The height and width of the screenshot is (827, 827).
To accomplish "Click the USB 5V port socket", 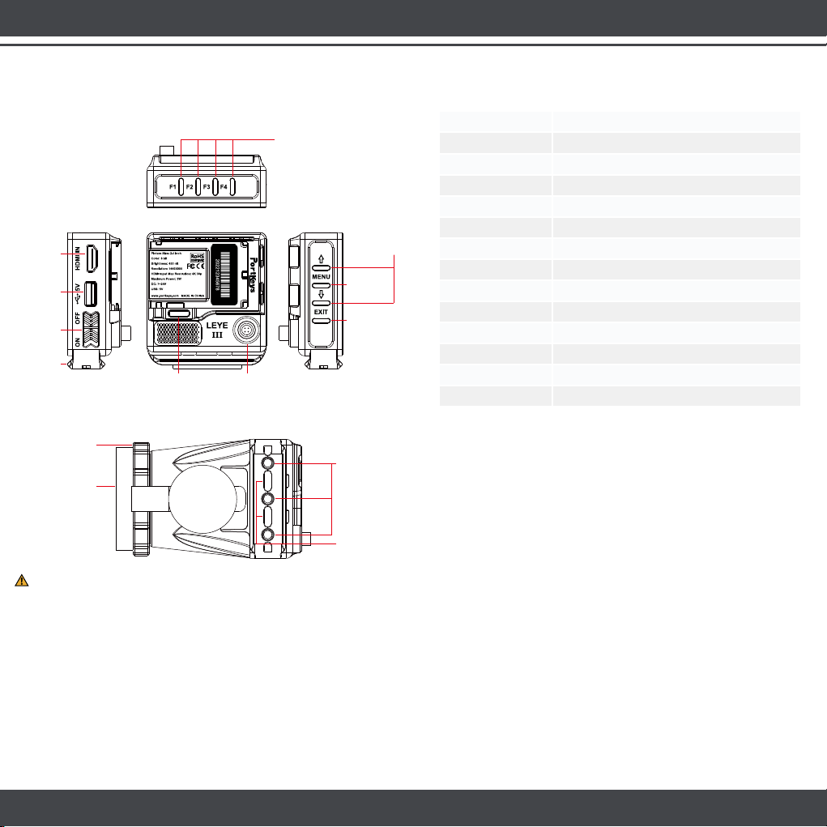I will (x=90, y=294).
